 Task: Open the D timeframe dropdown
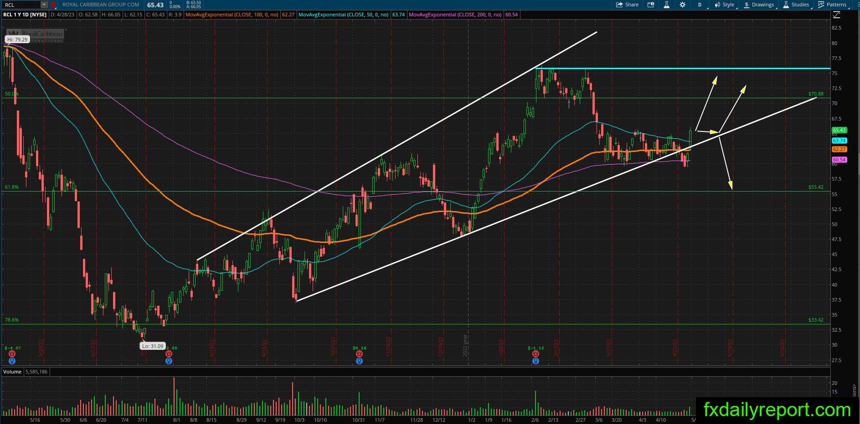coord(700,5)
